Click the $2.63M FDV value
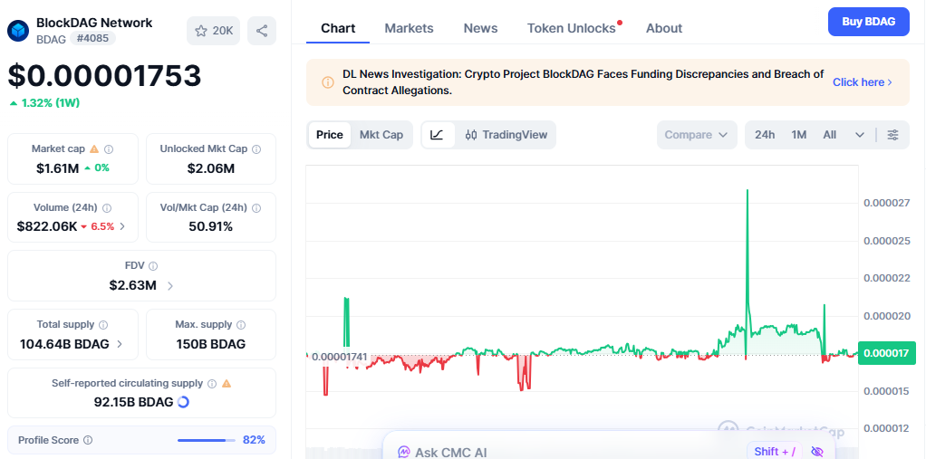This screenshot has width=926, height=459. pos(133,285)
